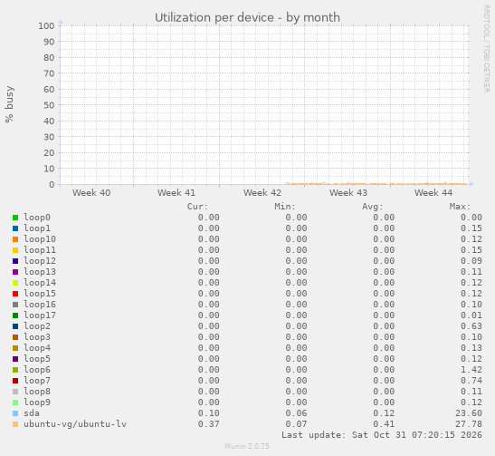Screen dimensions: 495x456
Task: Click the Week 40 axis label
Action: point(91,193)
